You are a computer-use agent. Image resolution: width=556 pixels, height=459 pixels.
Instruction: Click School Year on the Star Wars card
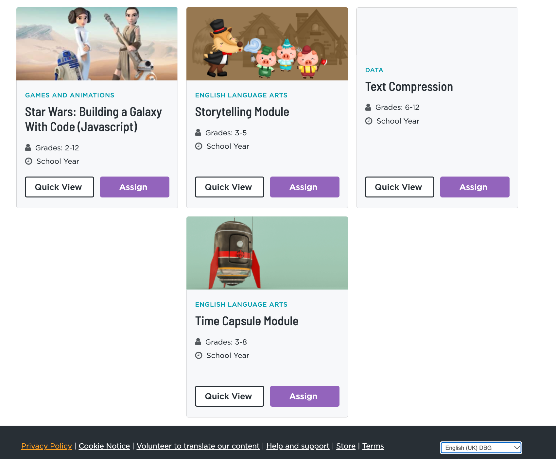[58, 161]
